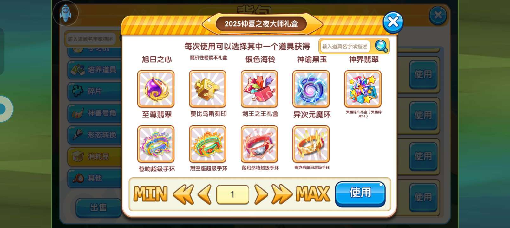Jump quantity down with double left arrows

183,194
